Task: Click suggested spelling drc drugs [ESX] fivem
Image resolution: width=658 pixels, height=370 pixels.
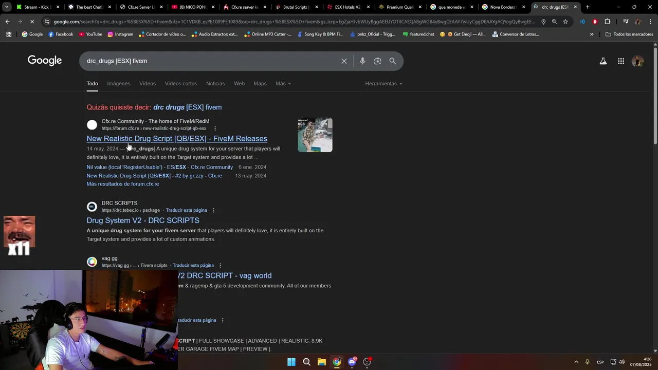Action: click(187, 107)
